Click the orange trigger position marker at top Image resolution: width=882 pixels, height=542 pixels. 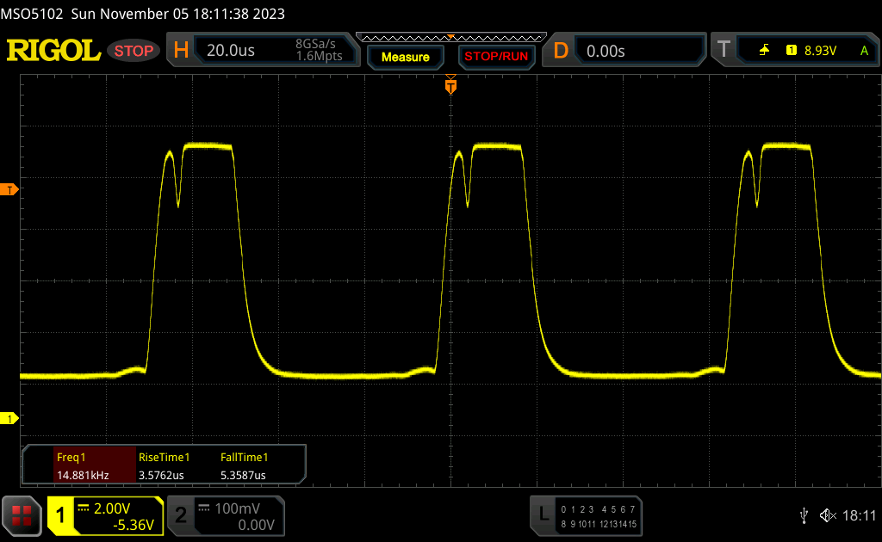pyautogui.click(x=450, y=85)
